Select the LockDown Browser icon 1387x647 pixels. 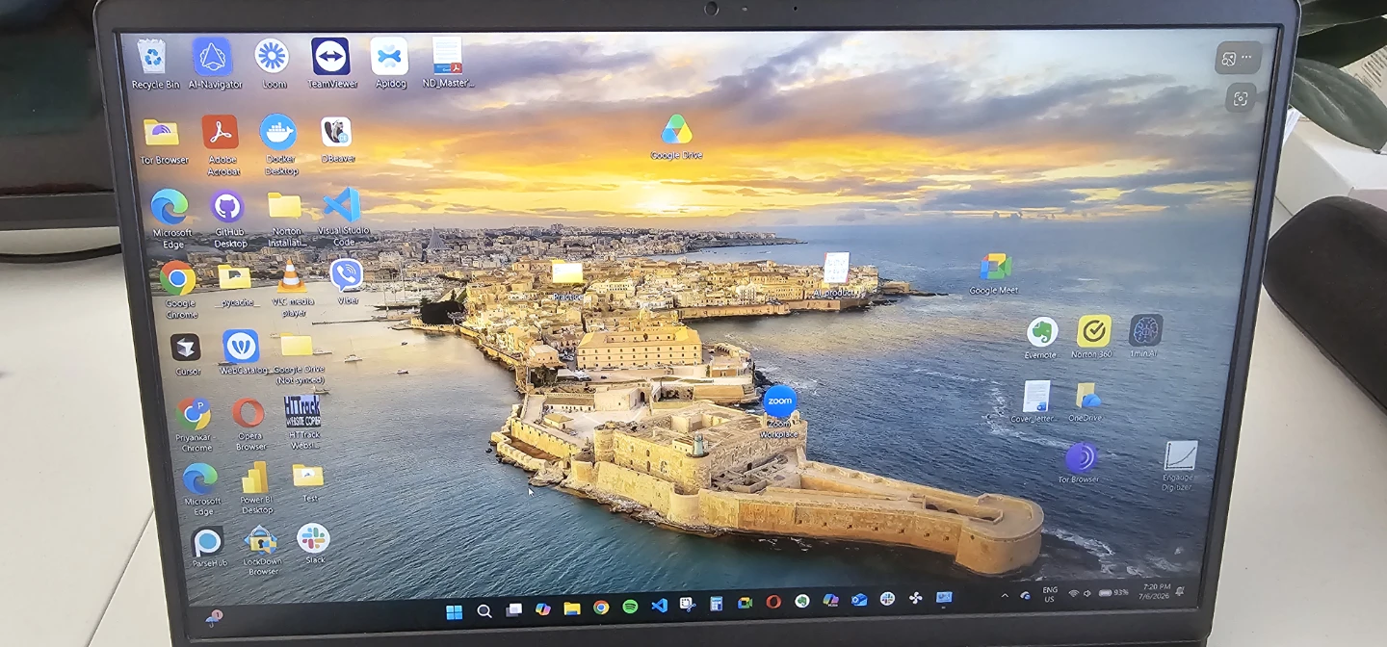click(x=262, y=552)
